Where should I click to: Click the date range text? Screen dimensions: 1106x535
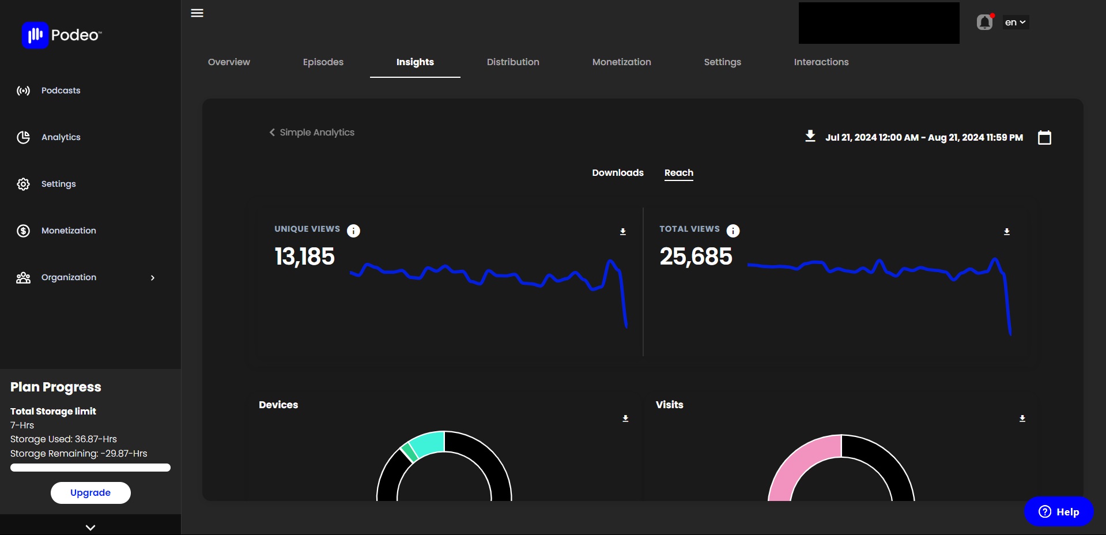point(924,137)
